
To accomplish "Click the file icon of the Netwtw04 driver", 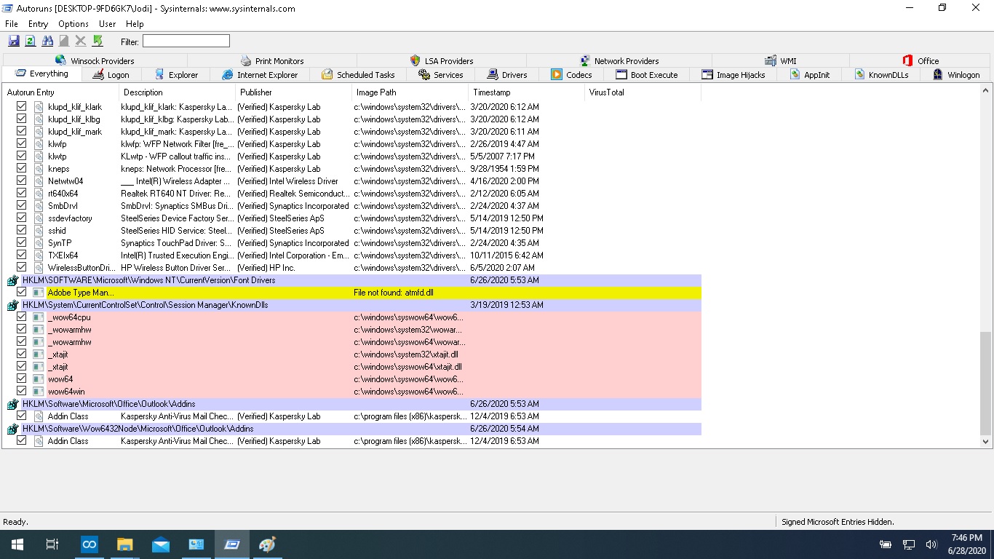I will click(x=38, y=181).
